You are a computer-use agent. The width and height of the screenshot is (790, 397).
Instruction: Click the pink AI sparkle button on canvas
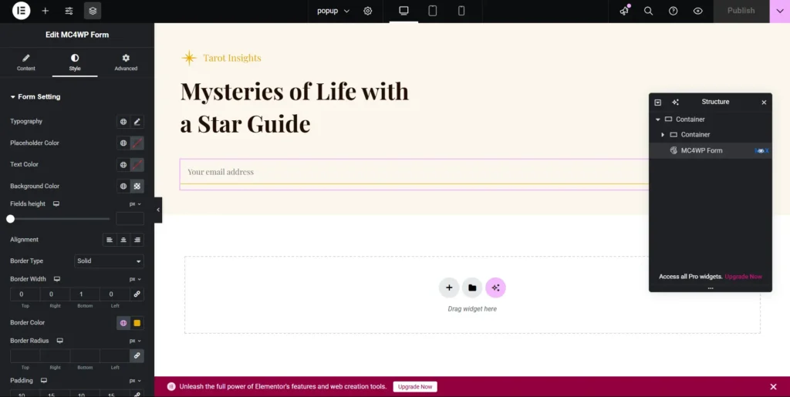pyautogui.click(x=495, y=288)
